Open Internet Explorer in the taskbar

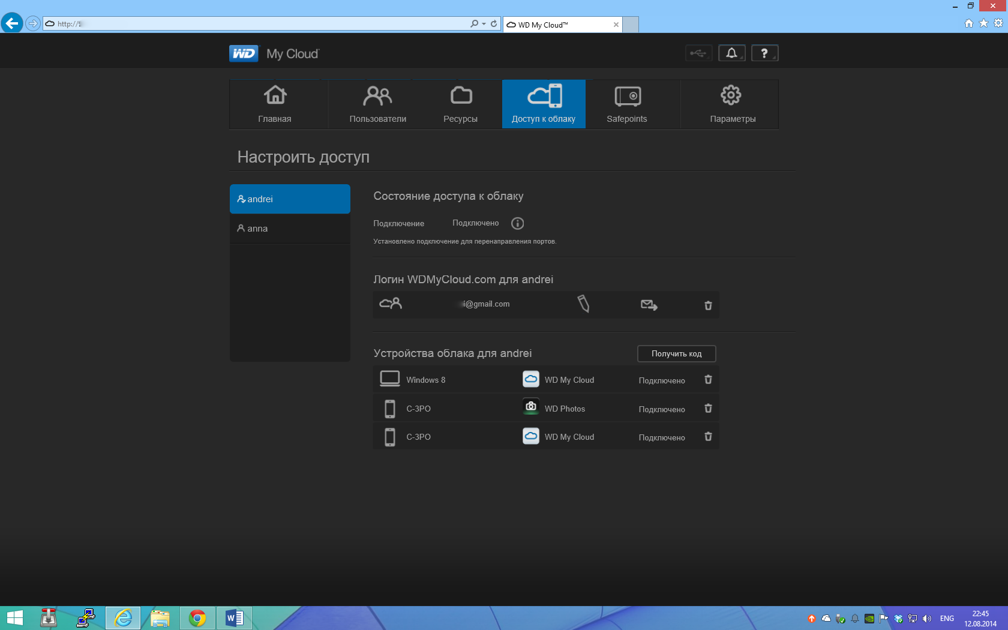pos(123,618)
